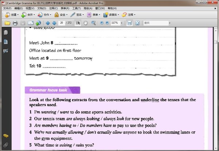Viewport: 219px width, 151px height.
Task: Open the Forms toolbar icon
Action: pyautogui.click(x=89, y=15)
